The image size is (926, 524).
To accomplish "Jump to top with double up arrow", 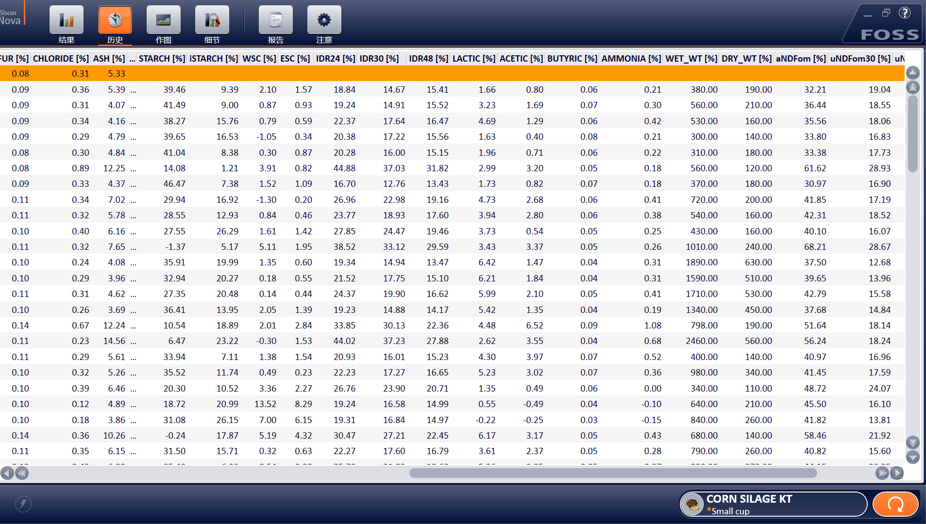I will pyautogui.click(x=913, y=88).
